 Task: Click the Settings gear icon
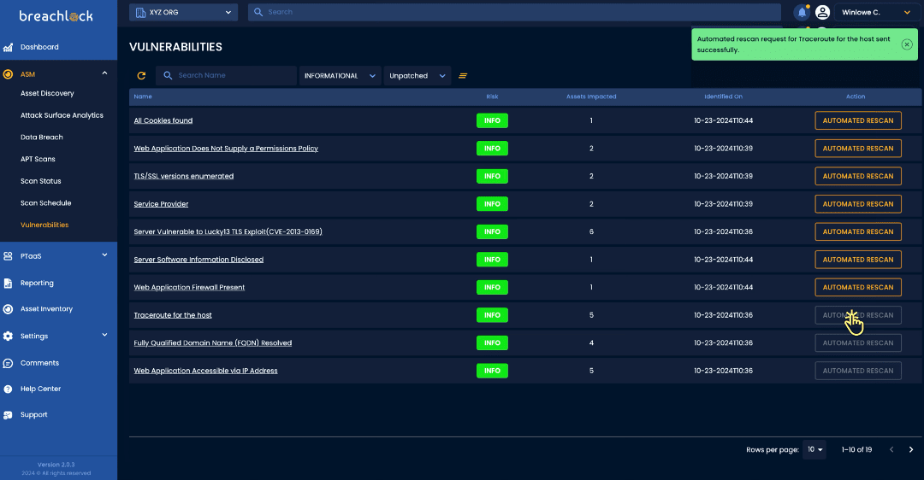click(x=8, y=336)
